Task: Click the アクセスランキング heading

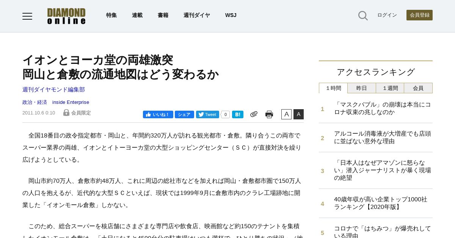Action: pyautogui.click(x=376, y=72)
